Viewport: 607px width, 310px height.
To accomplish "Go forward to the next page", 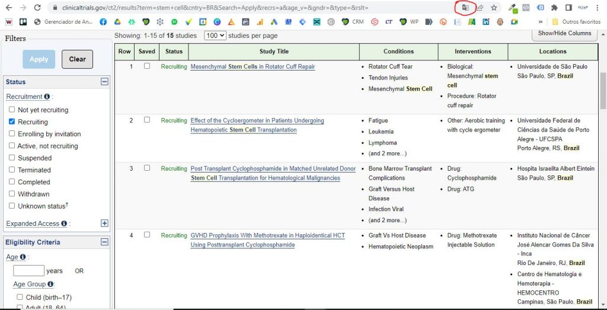I will tap(23, 7).
